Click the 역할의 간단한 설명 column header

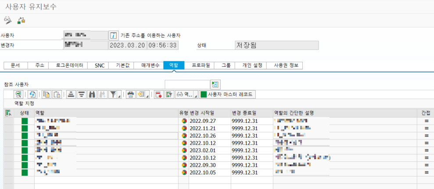click(345, 113)
